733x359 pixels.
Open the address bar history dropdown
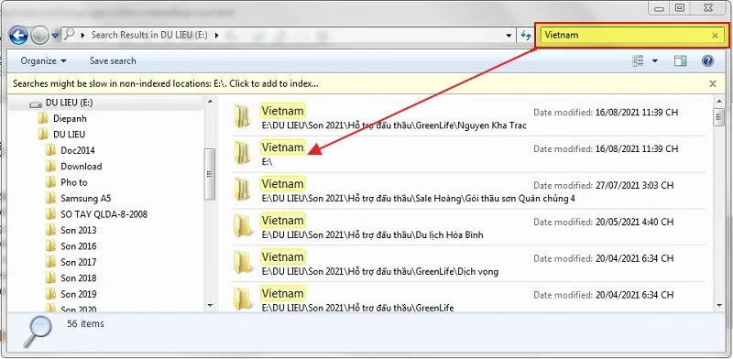509,36
